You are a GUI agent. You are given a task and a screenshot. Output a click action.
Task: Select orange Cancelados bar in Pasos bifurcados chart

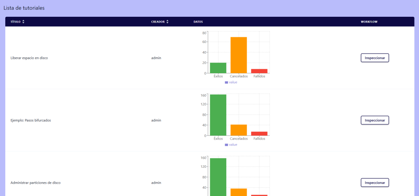coord(239,130)
